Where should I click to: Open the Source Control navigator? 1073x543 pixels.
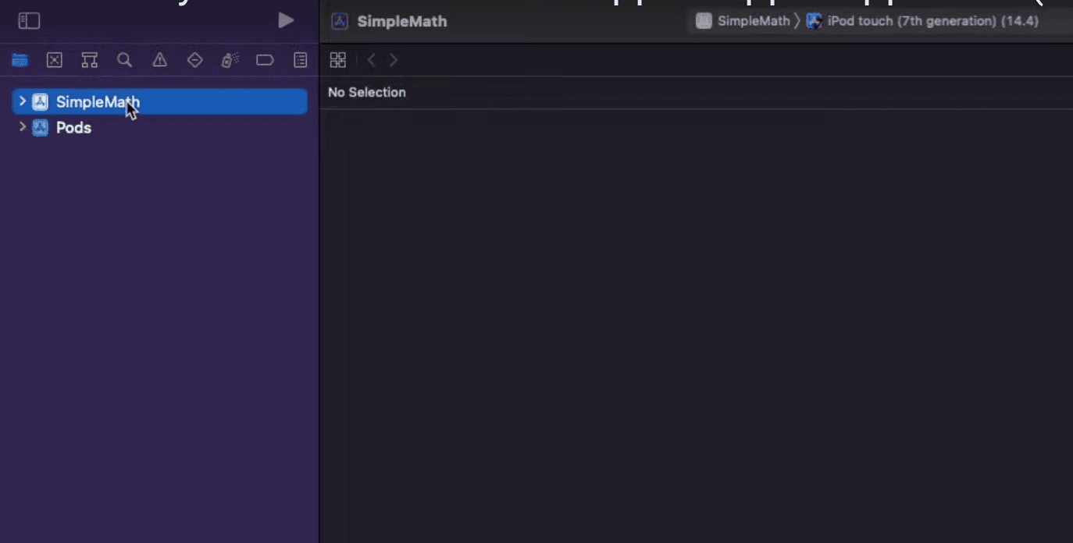(x=54, y=59)
